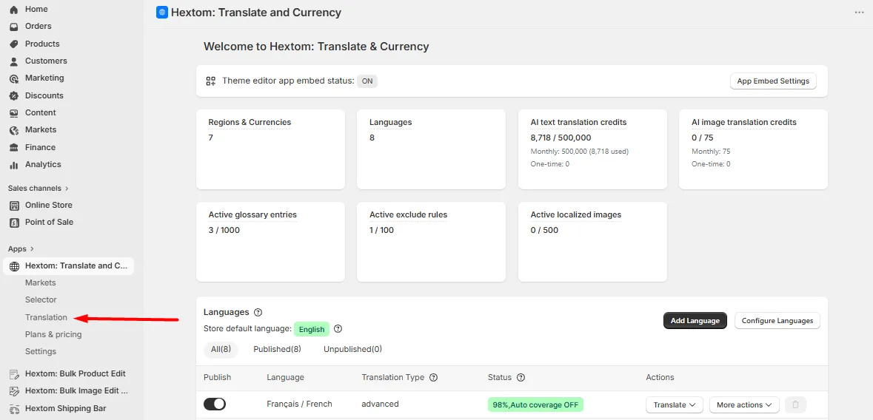Click the App Embed Settings button
Viewport: 873px width, 420px height.
point(773,81)
